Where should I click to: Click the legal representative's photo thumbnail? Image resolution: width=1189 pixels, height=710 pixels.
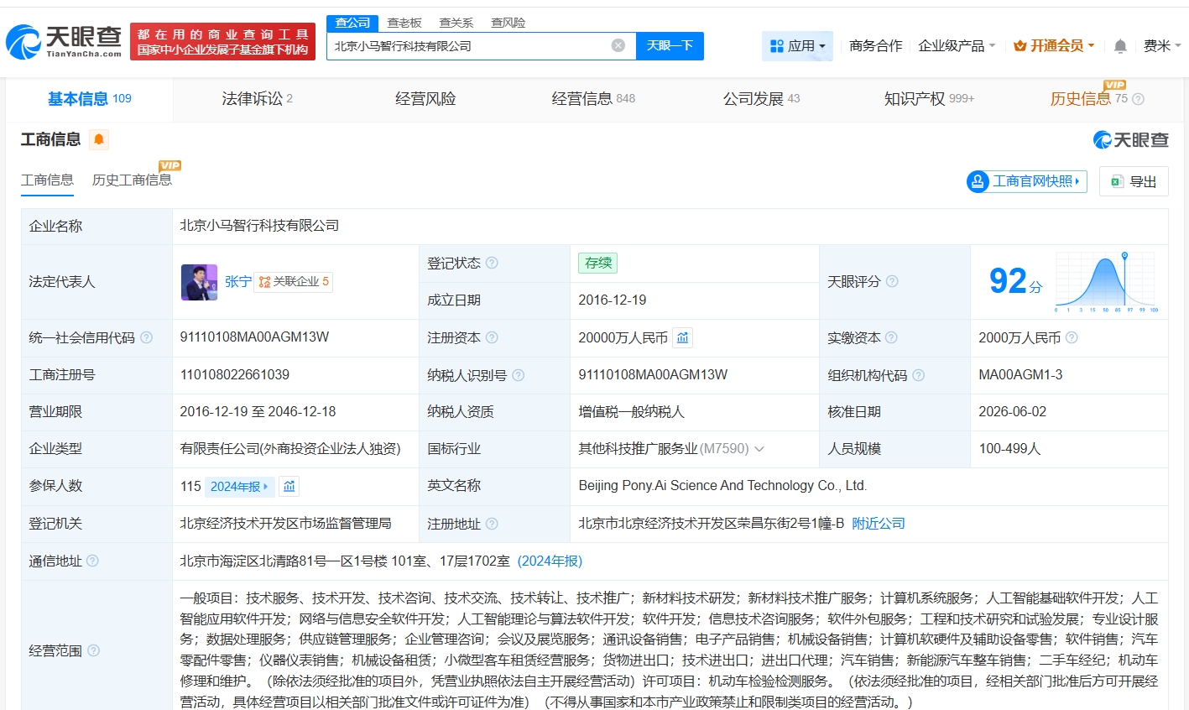pos(199,282)
